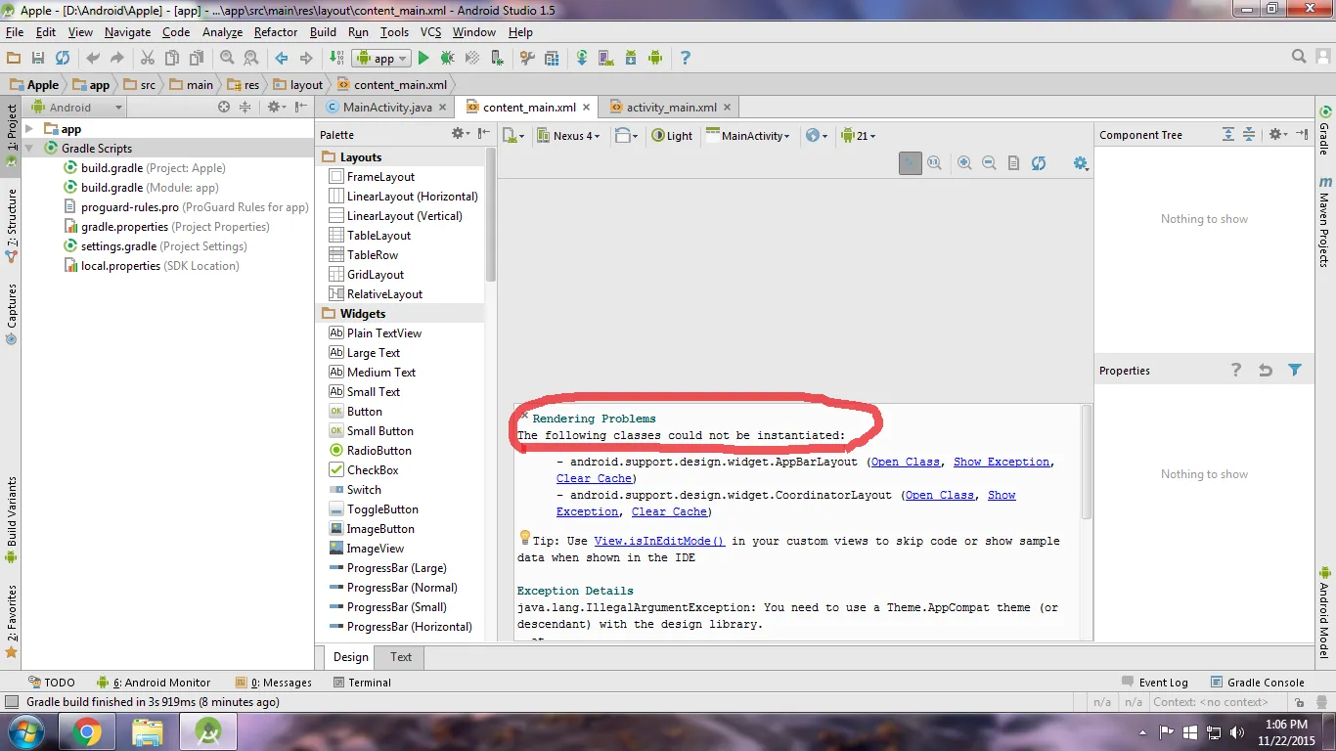Click the Windows Start button
The image size is (1336, 751).
(x=24, y=731)
